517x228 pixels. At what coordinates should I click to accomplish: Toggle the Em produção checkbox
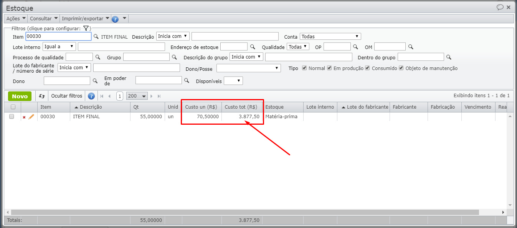pyautogui.click(x=329, y=68)
